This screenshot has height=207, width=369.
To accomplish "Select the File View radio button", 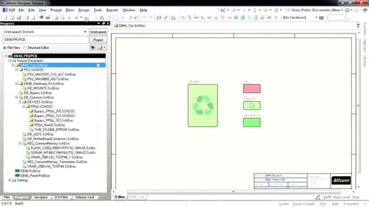I will coord(5,48).
